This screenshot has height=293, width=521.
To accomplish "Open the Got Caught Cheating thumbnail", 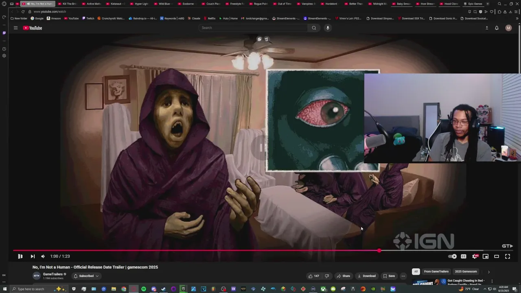I will (x=429, y=282).
